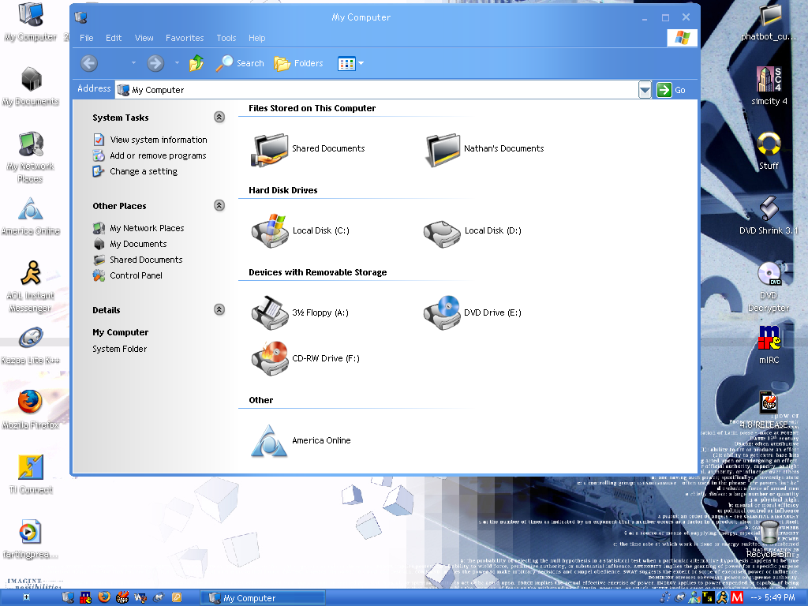Screen dimensions: 808x606
Task: Collapse the Other Places panel
Action: (x=219, y=205)
